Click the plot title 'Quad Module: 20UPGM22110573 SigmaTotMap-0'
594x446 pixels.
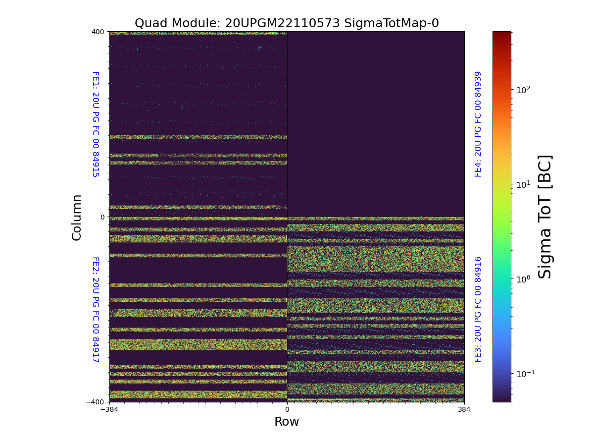pyautogui.click(x=287, y=23)
